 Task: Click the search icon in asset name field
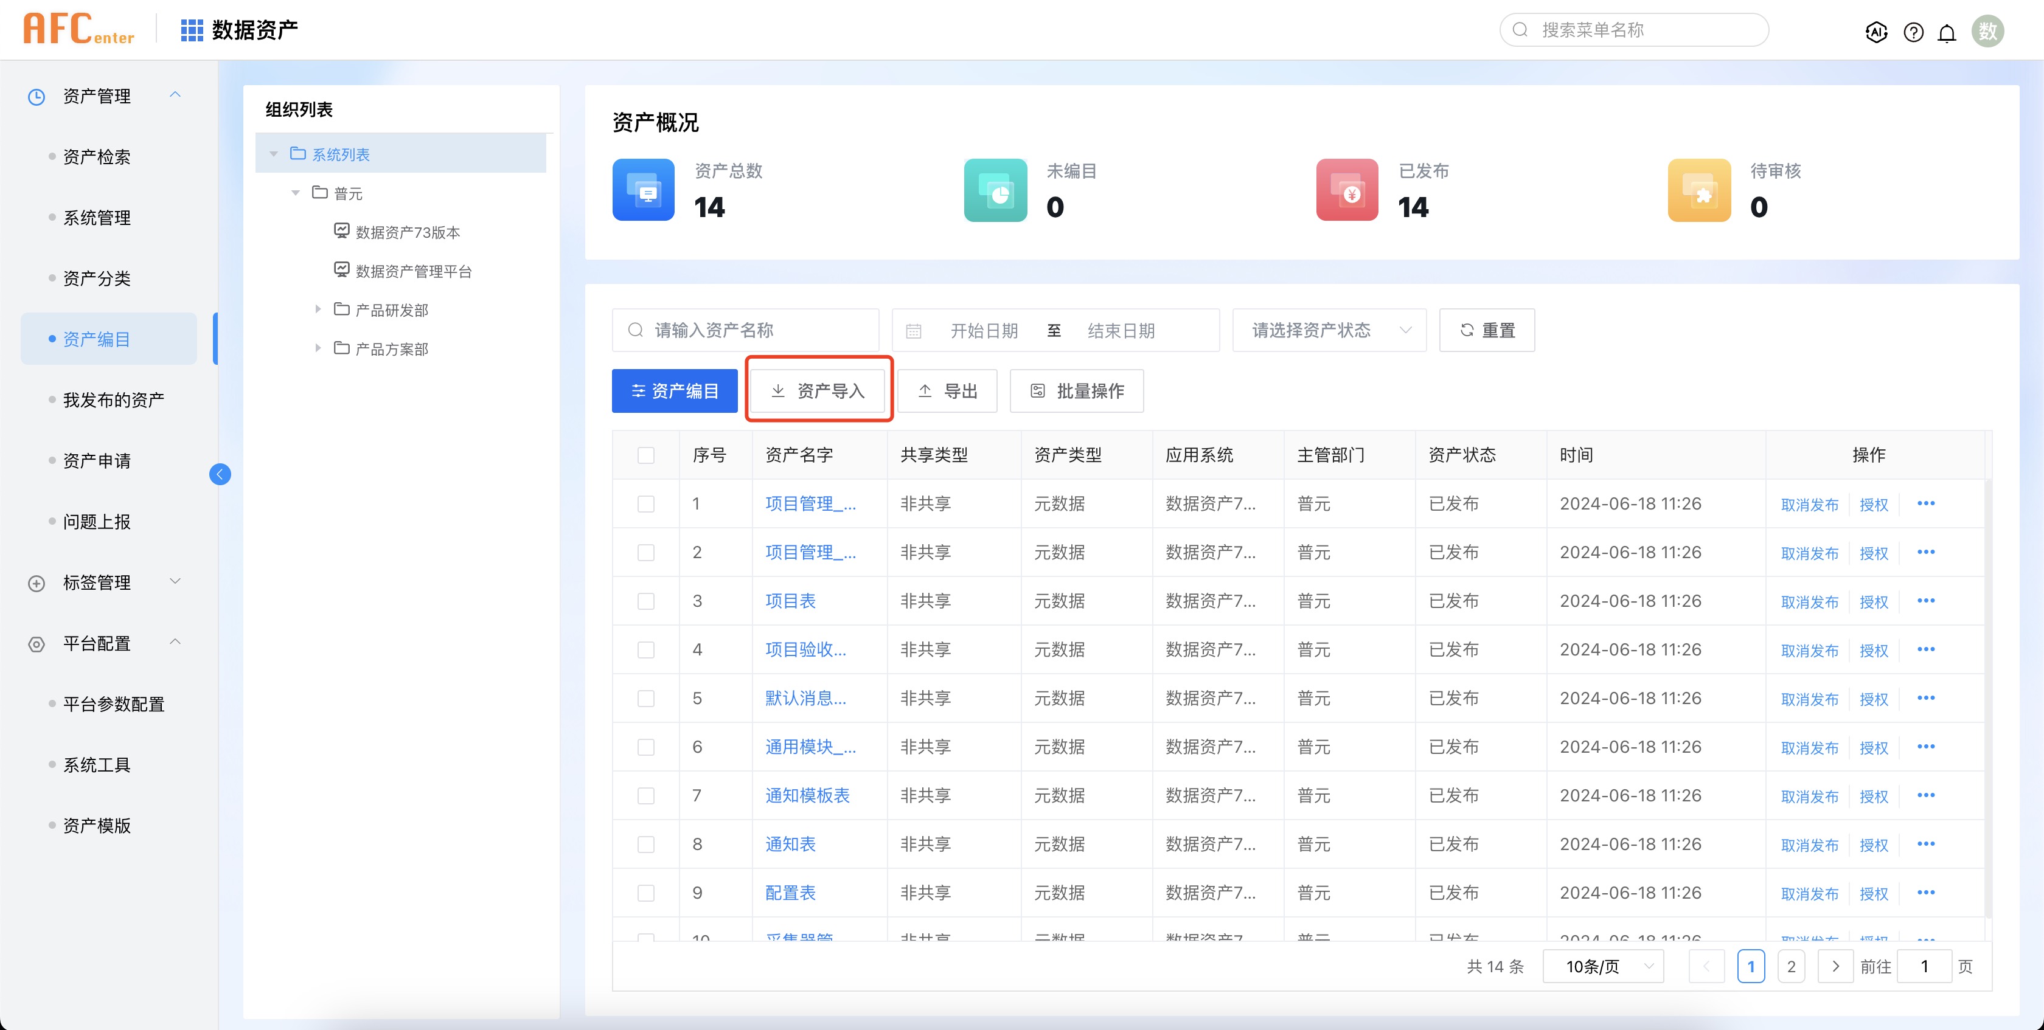point(636,330)
